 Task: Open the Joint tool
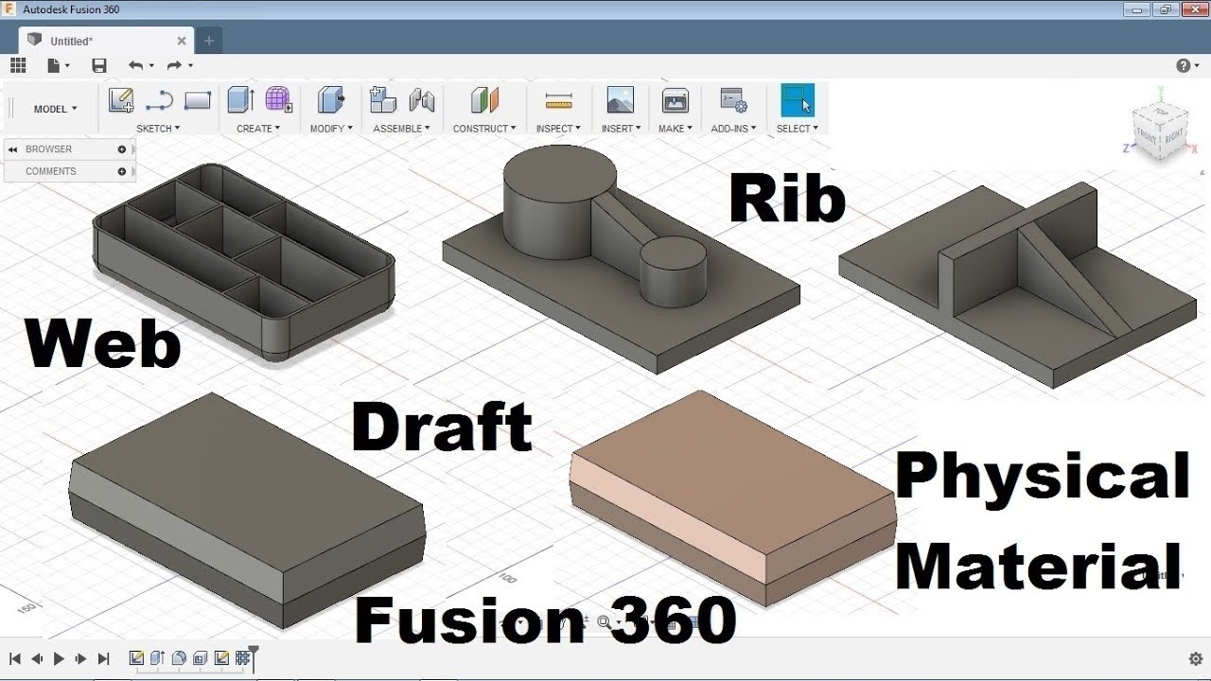coord(421,100)
